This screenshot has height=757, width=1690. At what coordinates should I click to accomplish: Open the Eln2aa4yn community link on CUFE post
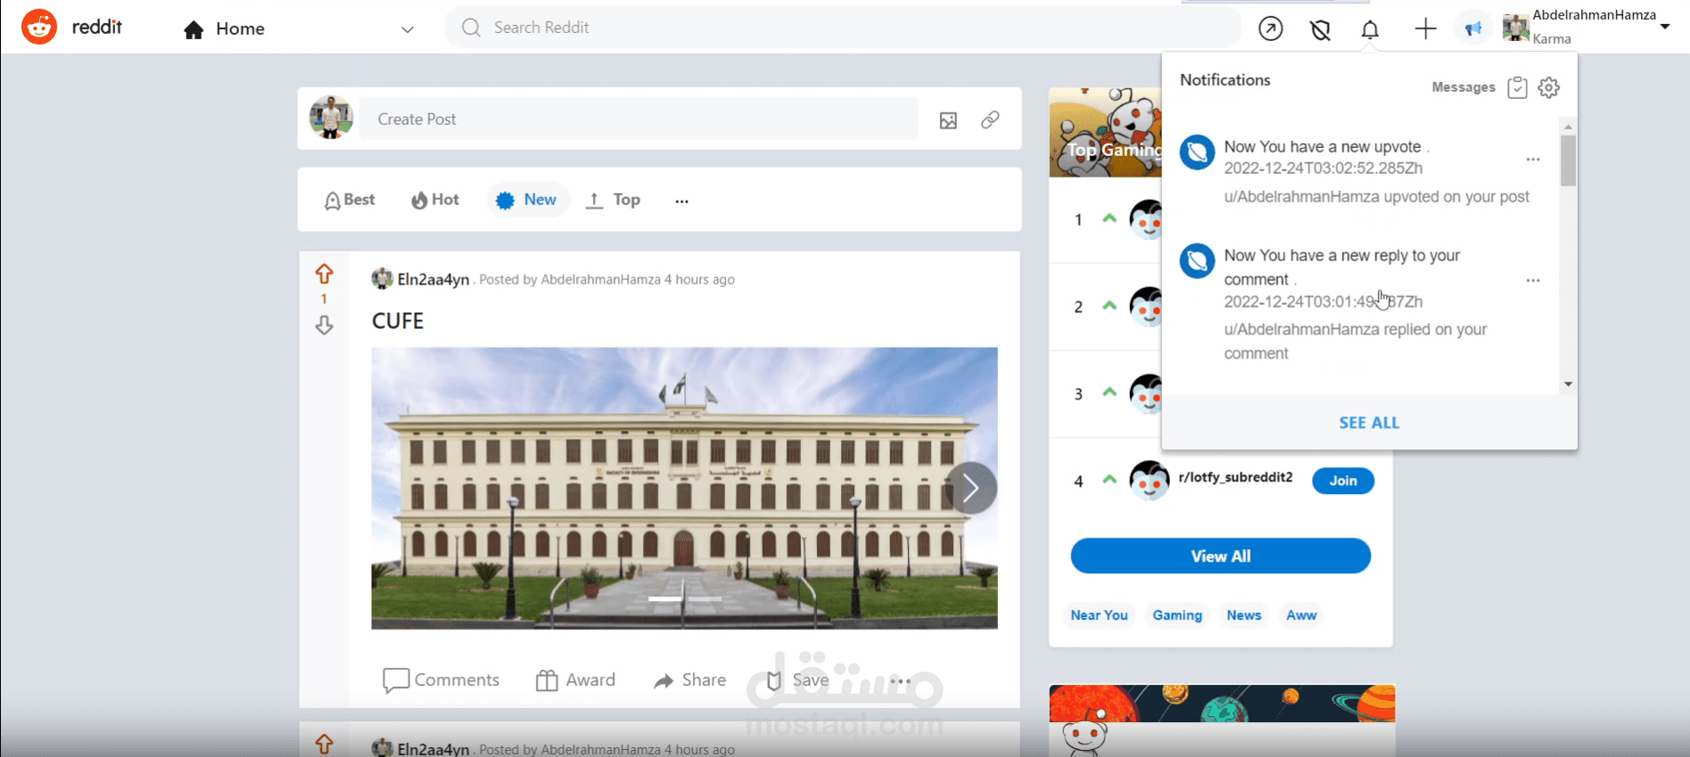click(433, 279)
